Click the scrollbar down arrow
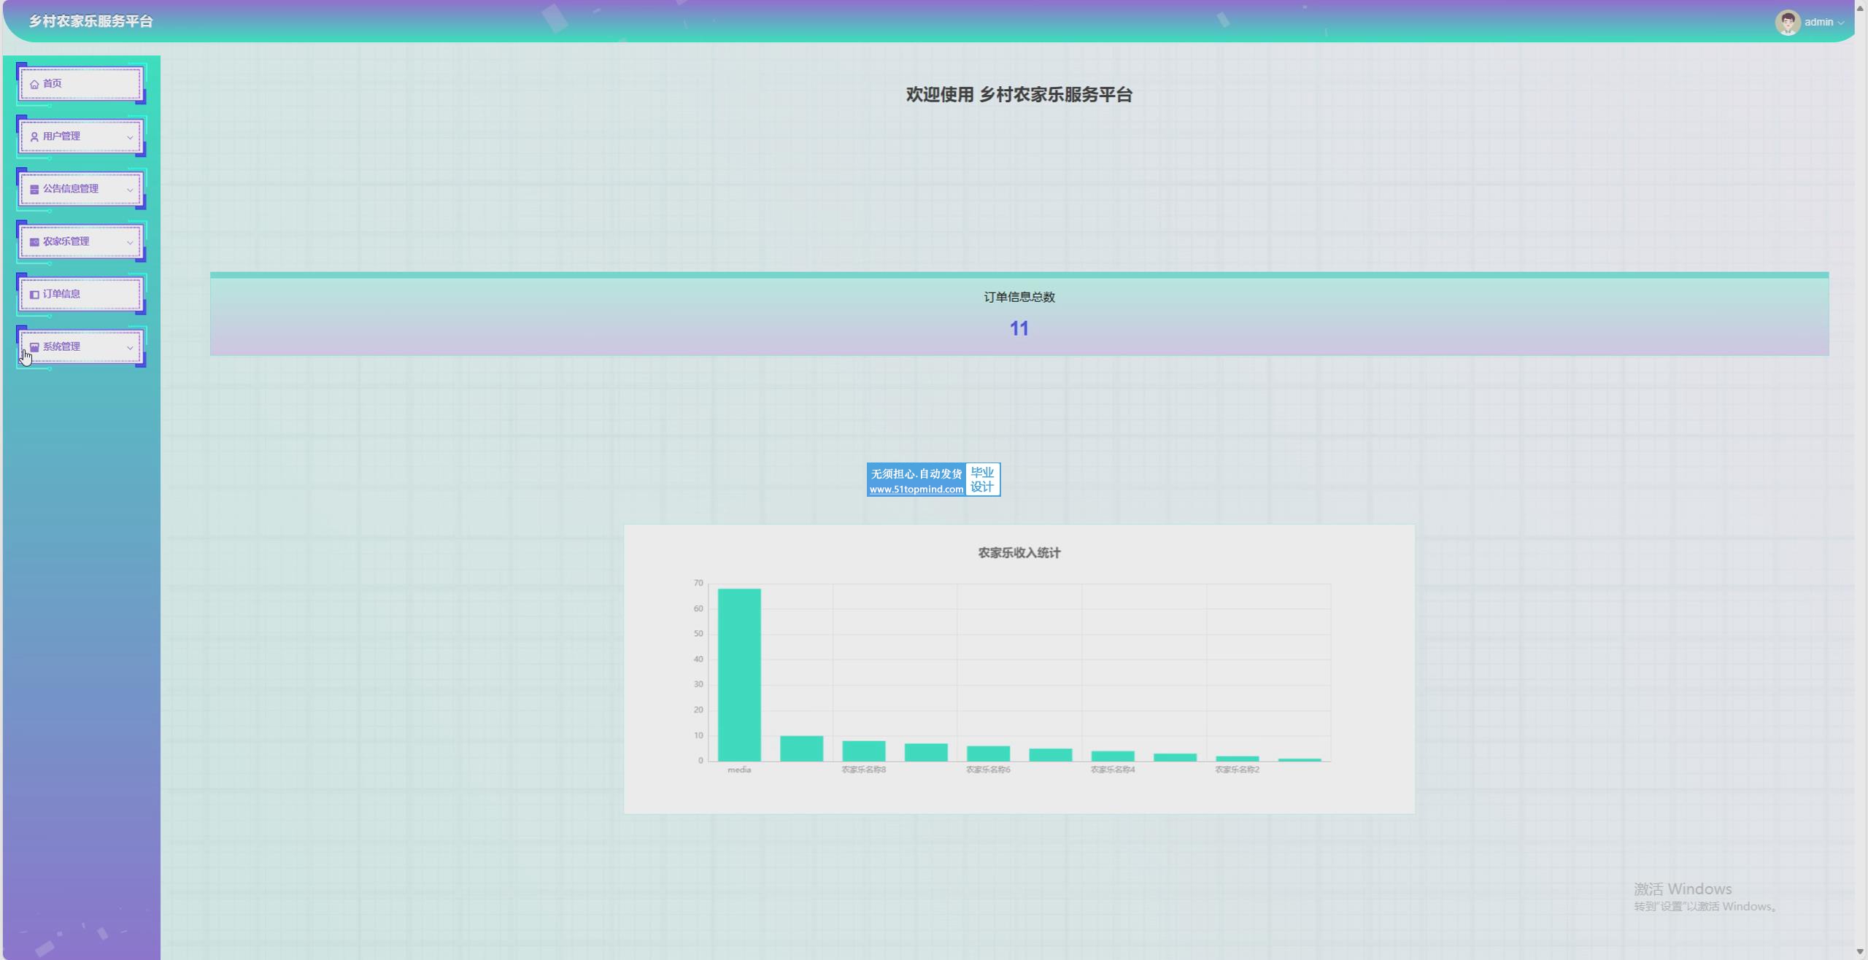 pyautogui.click(x=1860, y=952)
